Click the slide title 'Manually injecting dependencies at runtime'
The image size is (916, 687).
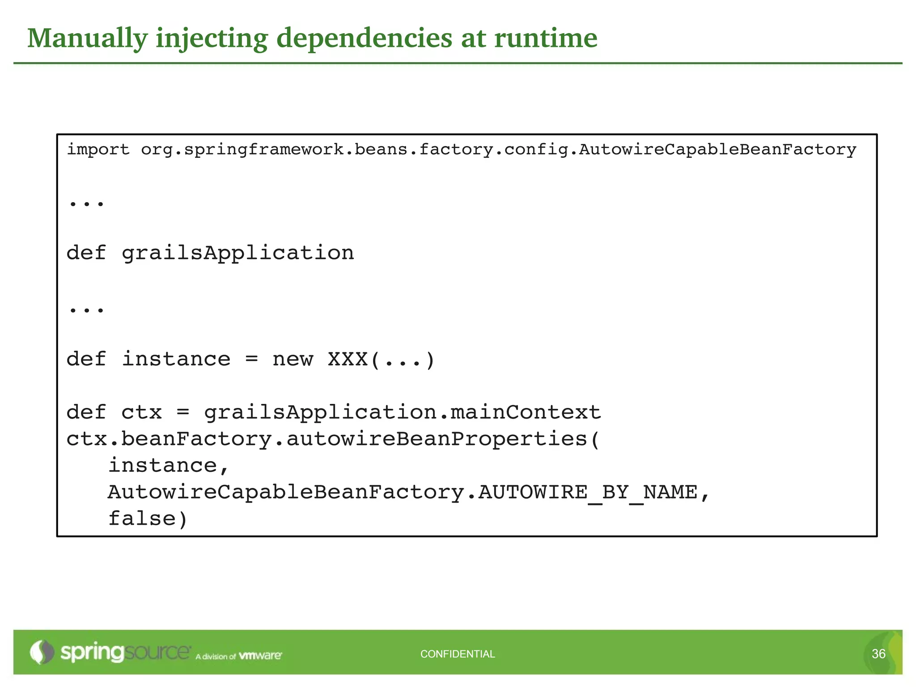click(312, 38)
